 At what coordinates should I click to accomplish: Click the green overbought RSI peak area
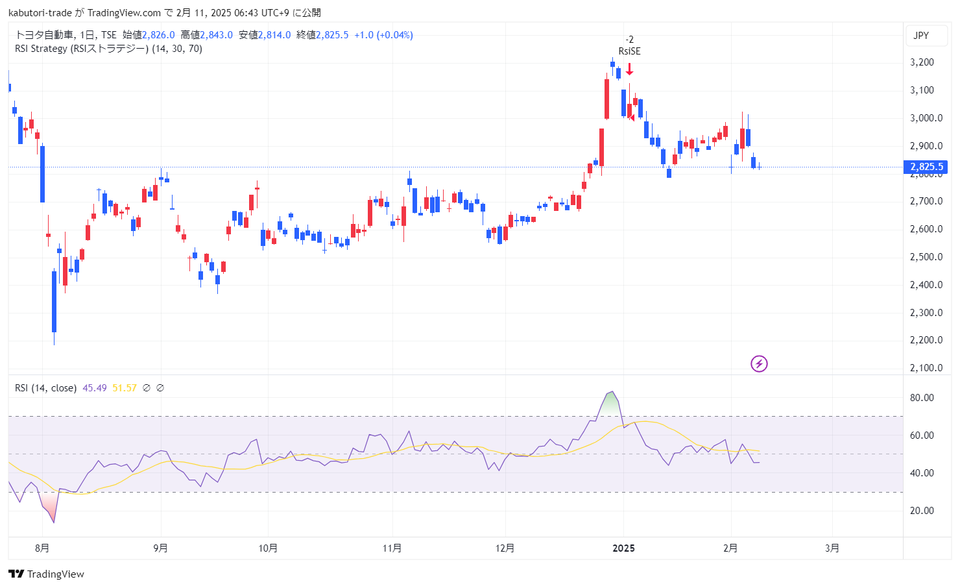point(610,404)
